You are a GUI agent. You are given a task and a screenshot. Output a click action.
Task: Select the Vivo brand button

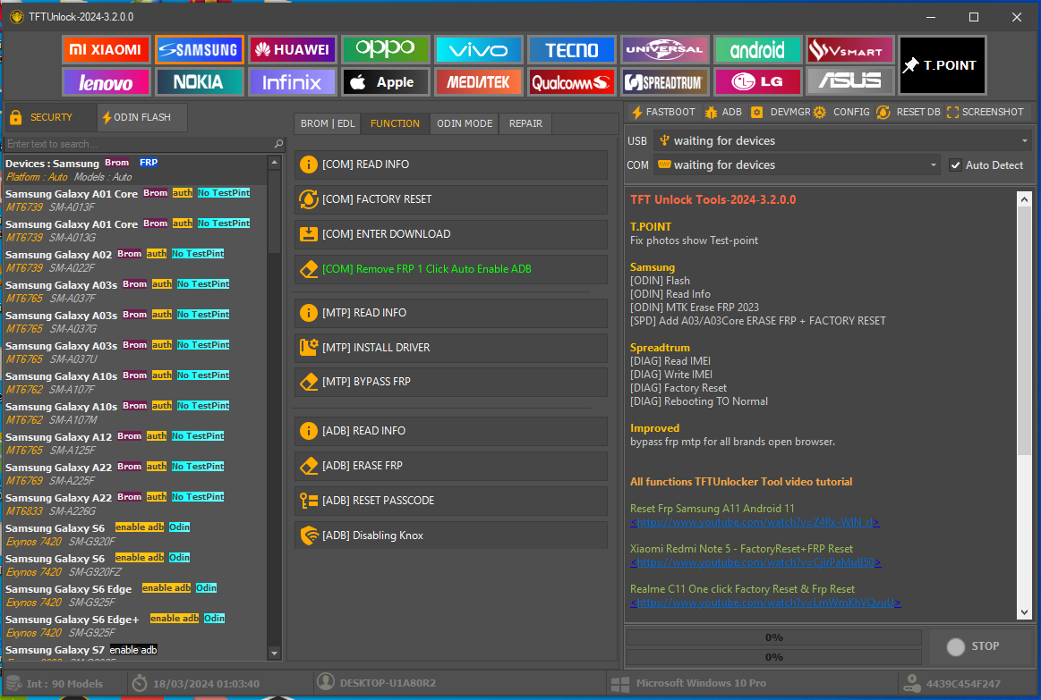coord(478,50)
